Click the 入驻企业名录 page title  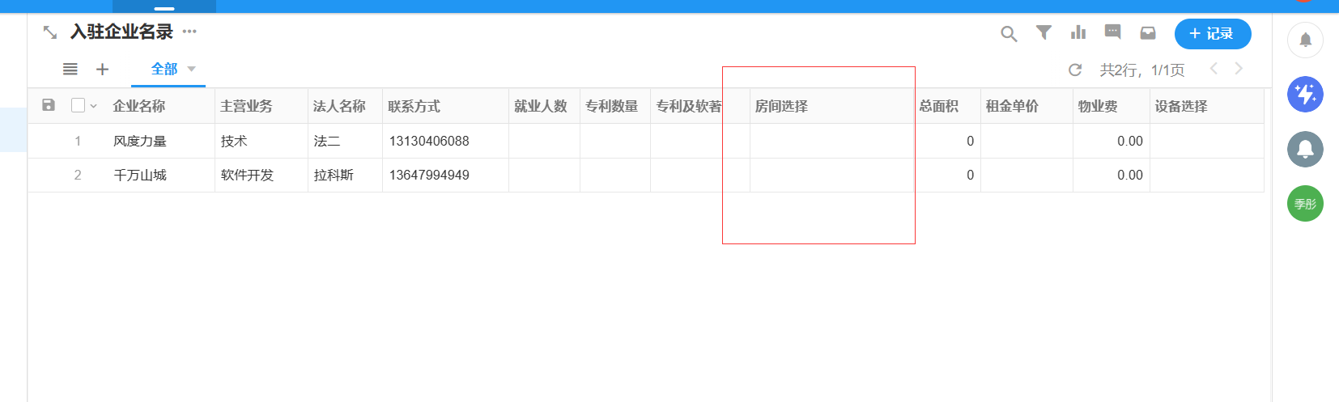click(x=121, y=32)
